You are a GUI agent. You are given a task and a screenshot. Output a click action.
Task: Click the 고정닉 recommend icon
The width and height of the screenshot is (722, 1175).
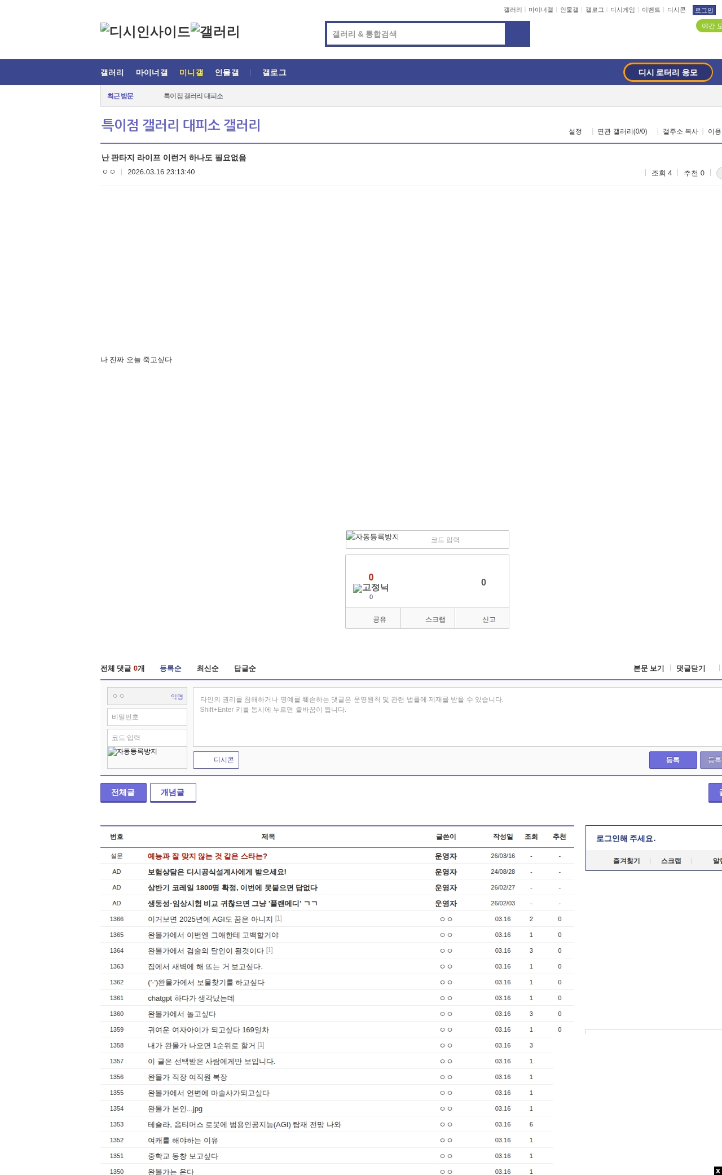tap(371, 588)
